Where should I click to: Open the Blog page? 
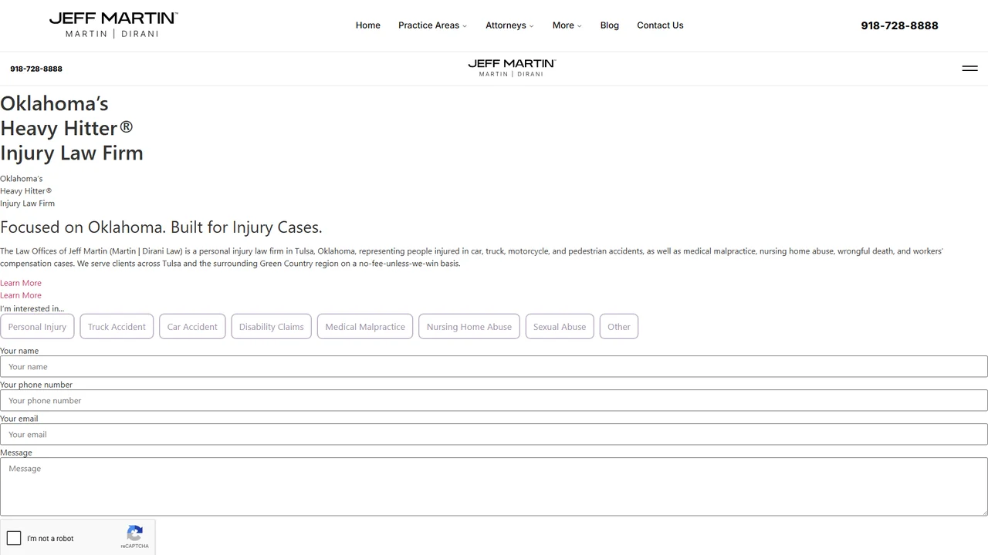pos(610,25)
